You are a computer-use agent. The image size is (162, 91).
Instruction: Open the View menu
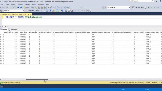[x=7, y=5]
